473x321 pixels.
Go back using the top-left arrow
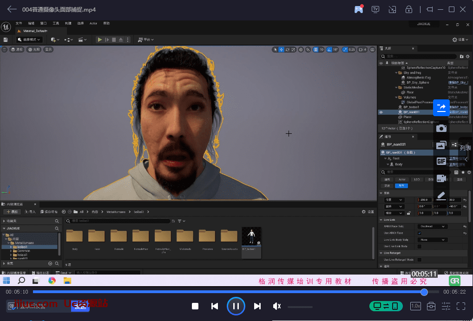(x=12, y=9)
